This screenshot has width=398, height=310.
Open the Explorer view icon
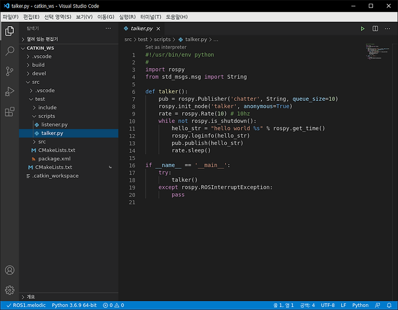click(10, 31)
